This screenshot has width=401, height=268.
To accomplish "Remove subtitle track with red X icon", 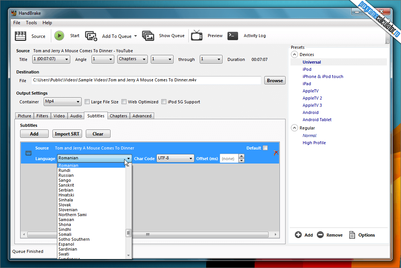I will [276, 153].
